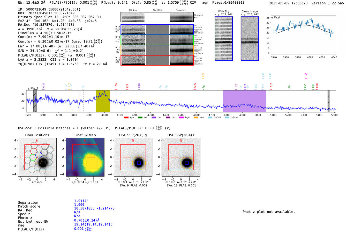The width and height of the screenshot is (362, 247).
Task: Click the λ = 3990.22Å line
Action: click(50, 29)
